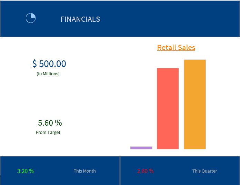Select the tall orange bar in chart
This screenshot has height=185, width=240.
(x=195, y=104)
